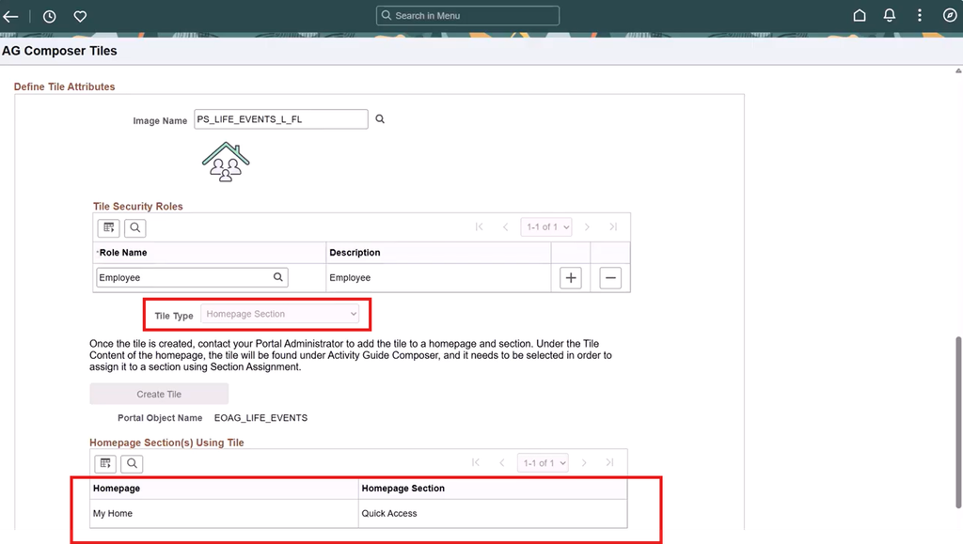Click the Create Tile button
The width and height of the screenshot is (963, 544).
159,394
